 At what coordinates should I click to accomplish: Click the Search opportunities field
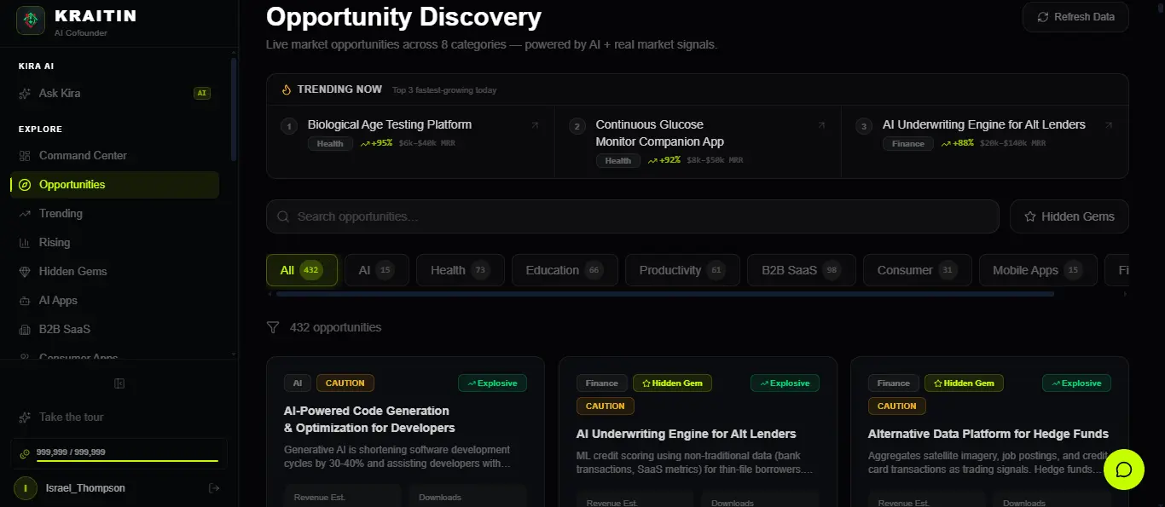[x=633, y=216]
